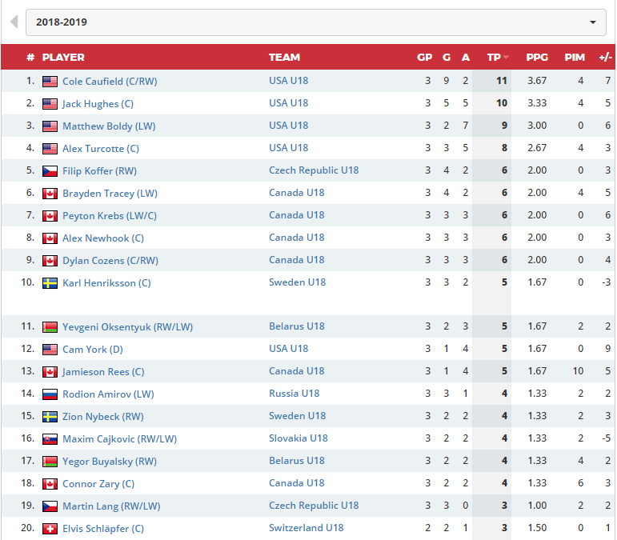
Task: Open Elvis Schläpfer player link
Action: (x=103, y=529)
